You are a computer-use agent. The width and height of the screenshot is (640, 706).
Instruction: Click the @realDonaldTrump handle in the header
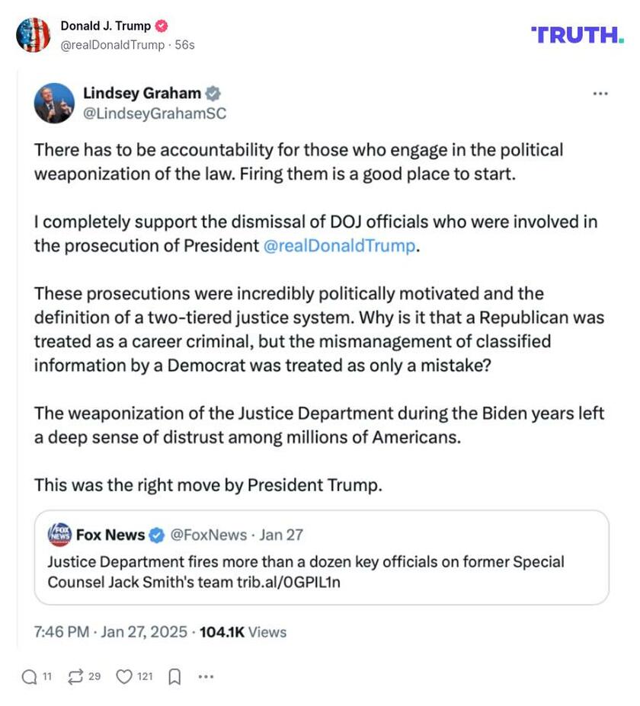click(112, 45)
